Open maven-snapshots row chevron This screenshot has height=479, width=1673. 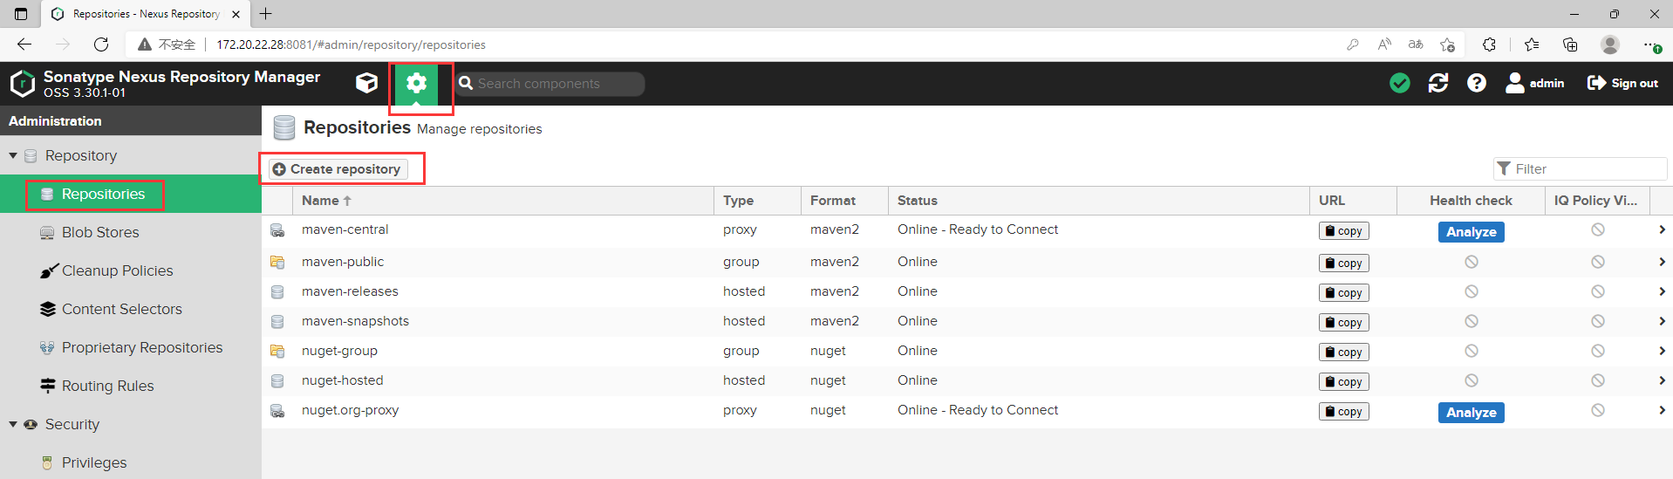point(1662,321)
